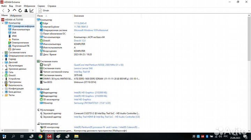Open the Вид menu

(11, 6)
